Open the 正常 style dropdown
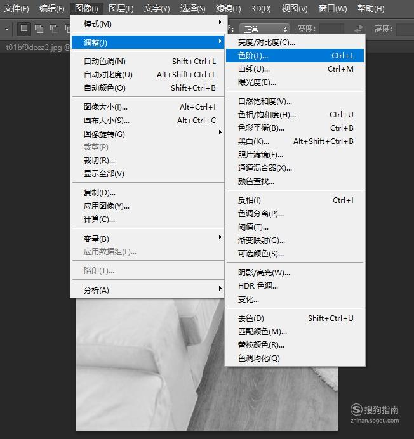The height and width of the screenshot is (439, 414). tap(264, 29)
